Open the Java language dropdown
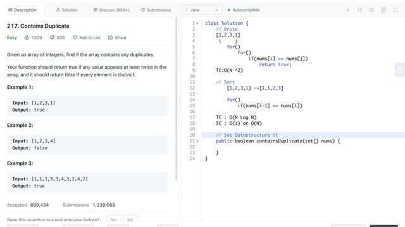405x227 pixels. click(202, 10)
